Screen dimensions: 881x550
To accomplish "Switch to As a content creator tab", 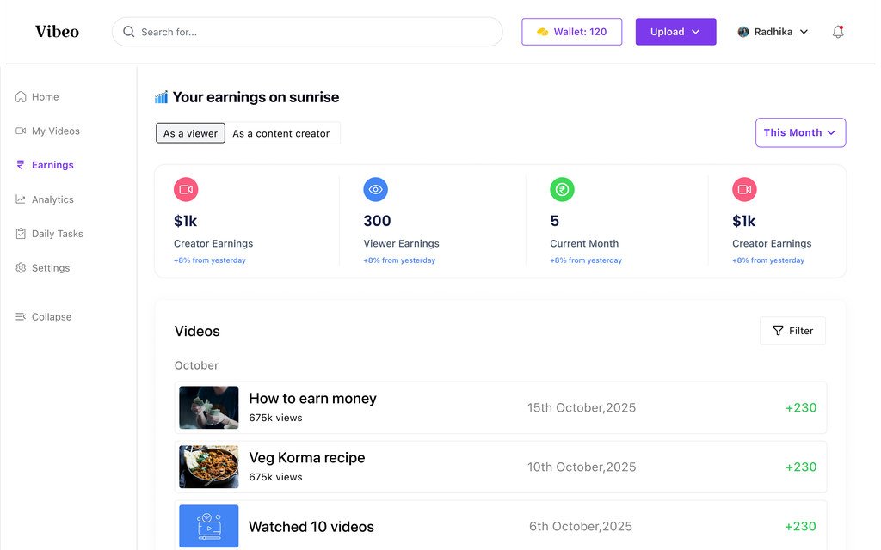I will tap(281, 133).
